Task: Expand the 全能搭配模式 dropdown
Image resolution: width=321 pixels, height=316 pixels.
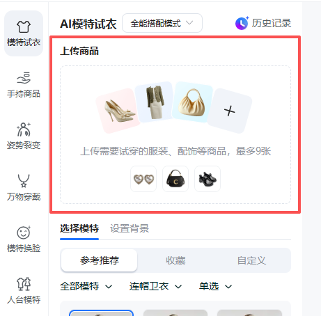Action: click(x=162, y=23)
